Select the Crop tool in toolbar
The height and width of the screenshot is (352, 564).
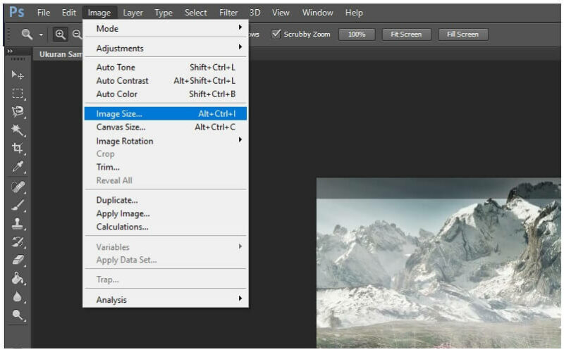(x=17, y=148)
